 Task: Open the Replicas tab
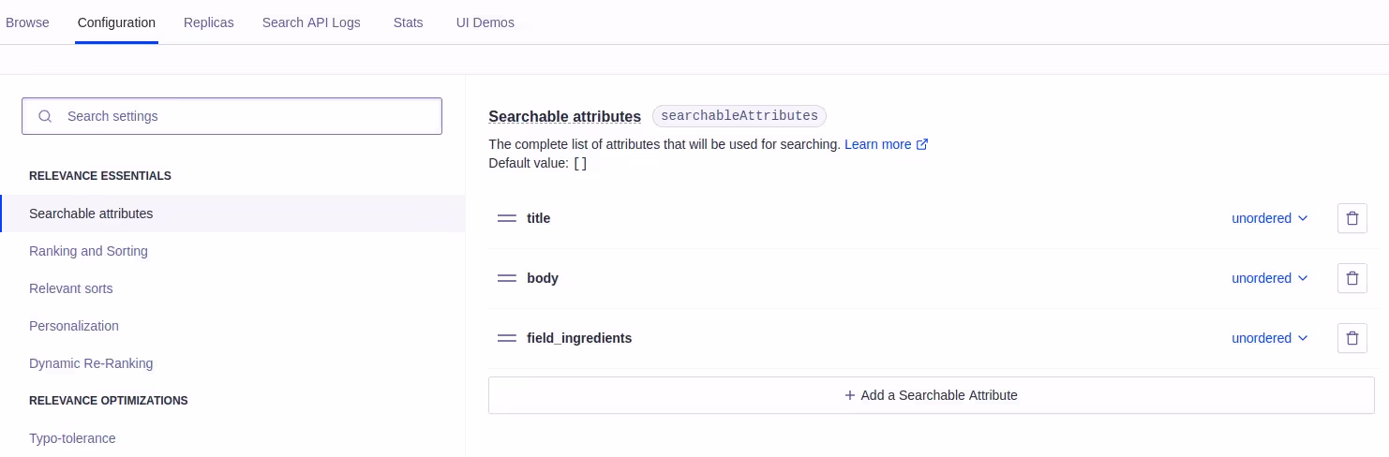[x=209, y=22]
